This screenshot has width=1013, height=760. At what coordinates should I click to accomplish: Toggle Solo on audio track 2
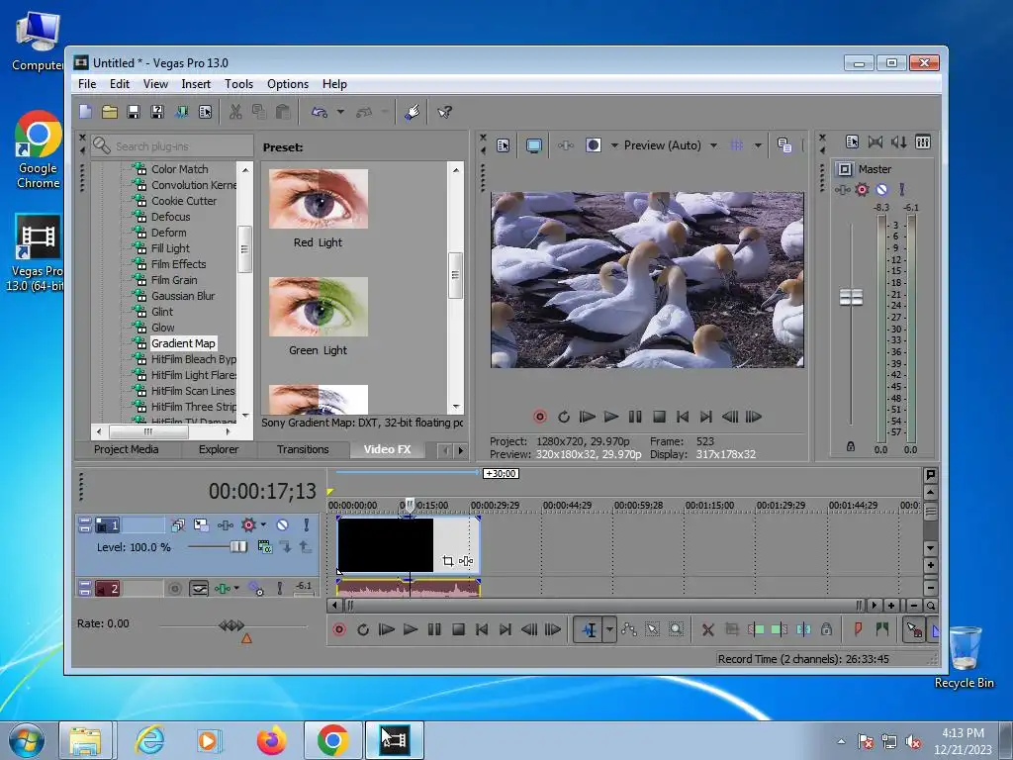tap(280, 589)
